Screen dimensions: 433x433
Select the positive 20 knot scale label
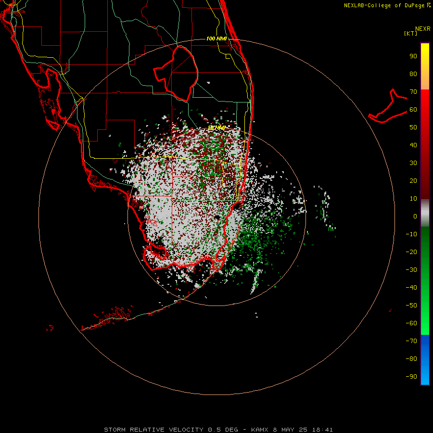click(x=413, y=180)
